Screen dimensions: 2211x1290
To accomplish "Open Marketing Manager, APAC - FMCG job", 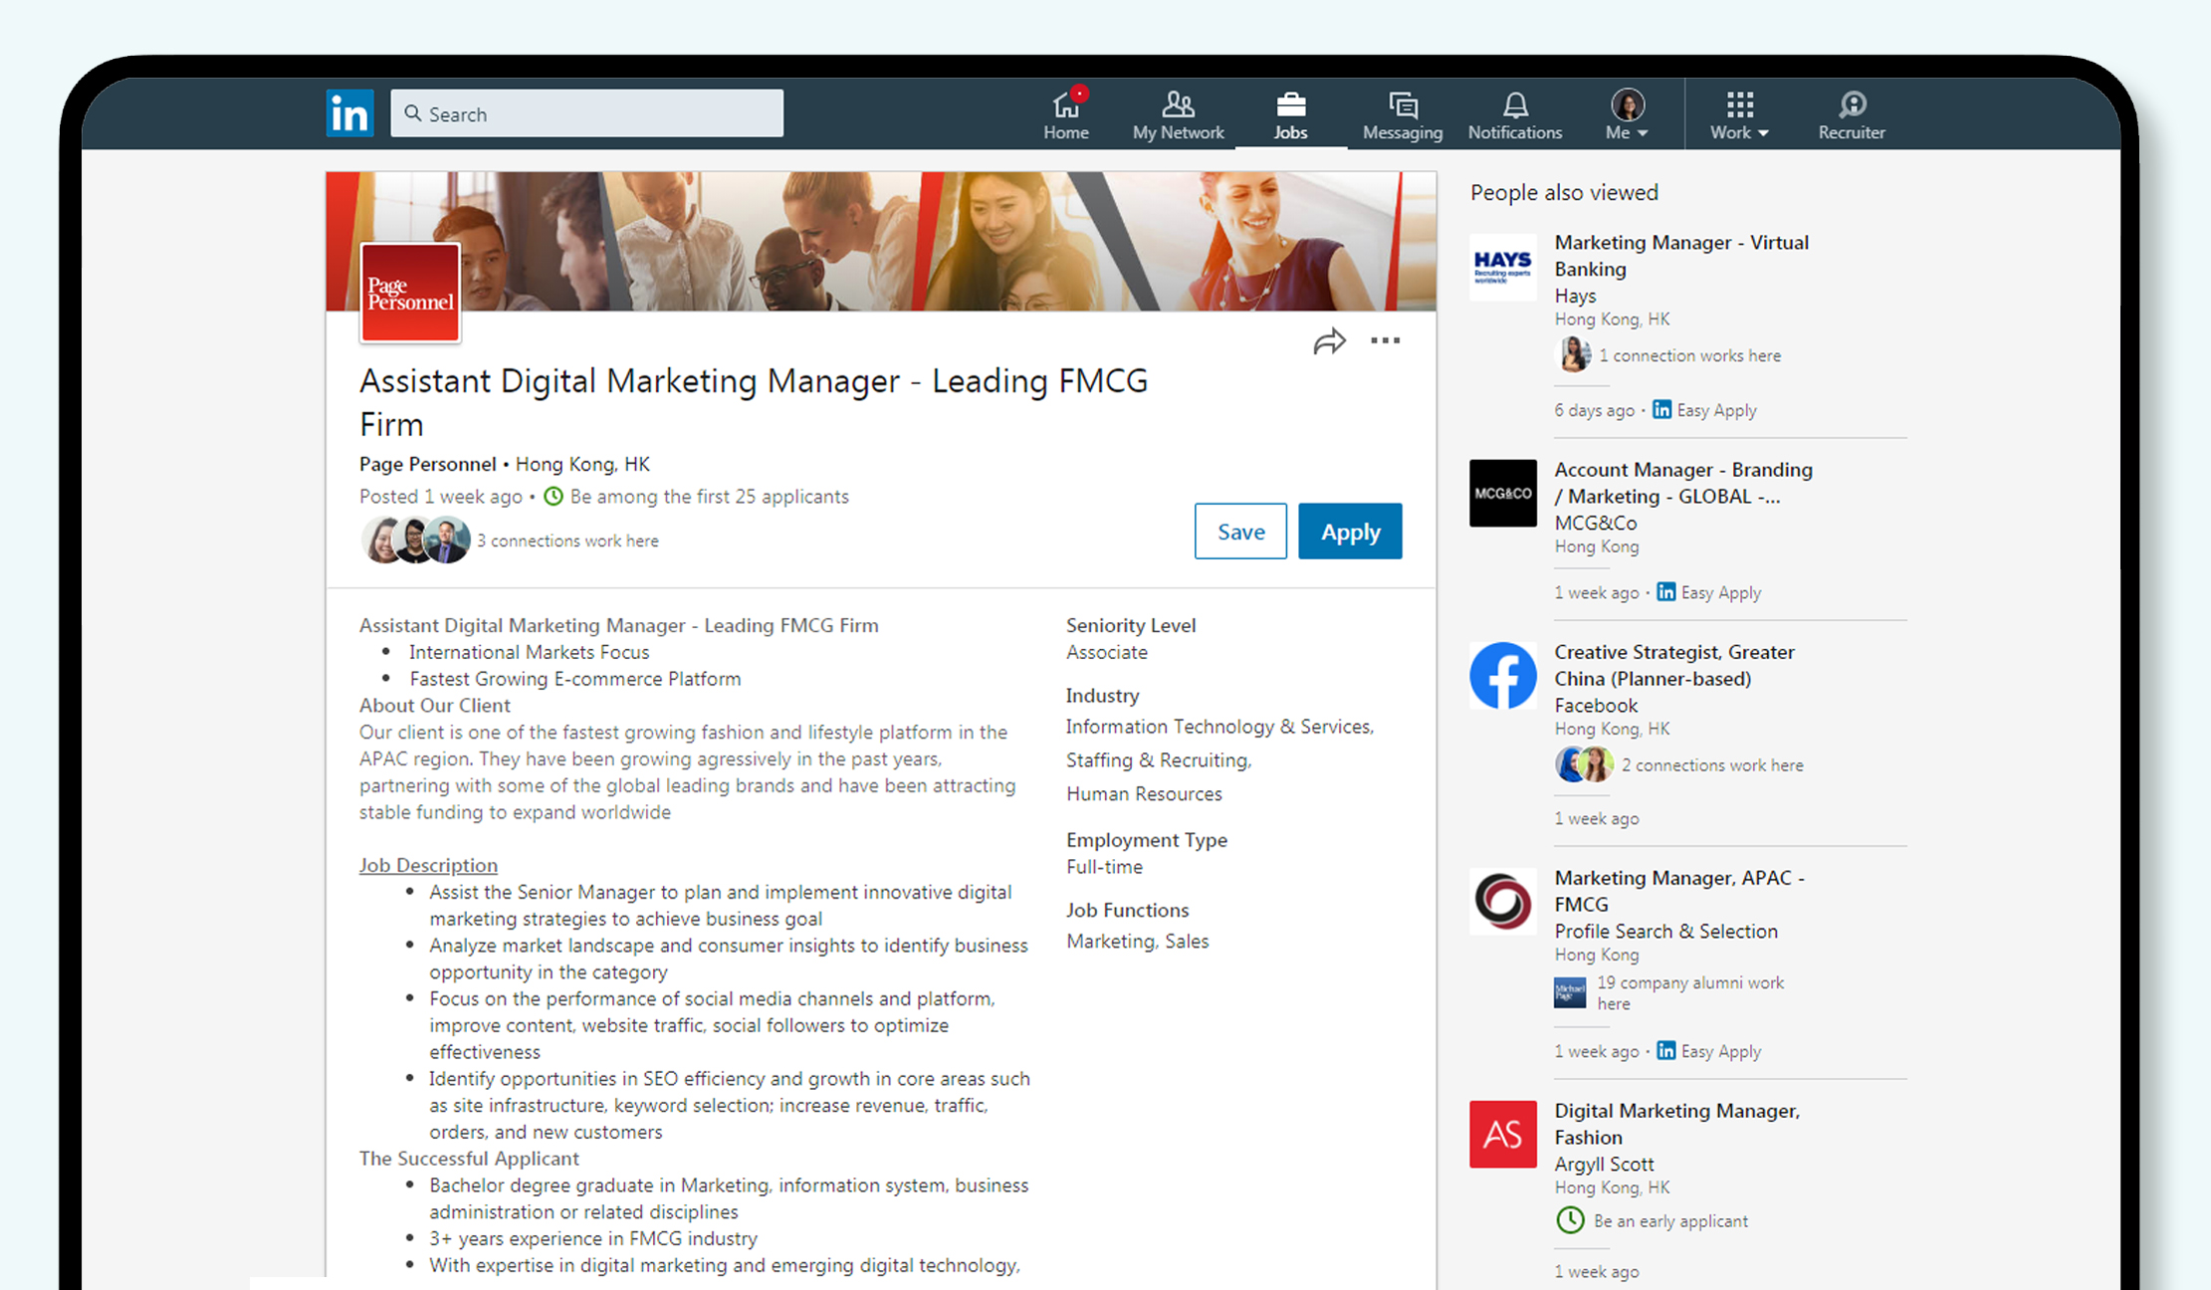I will tap(1679, 891).
